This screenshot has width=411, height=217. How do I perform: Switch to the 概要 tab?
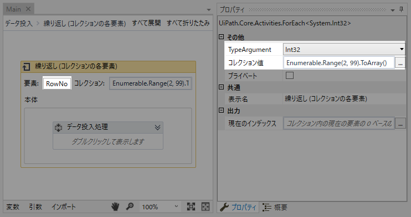[275, 207]
